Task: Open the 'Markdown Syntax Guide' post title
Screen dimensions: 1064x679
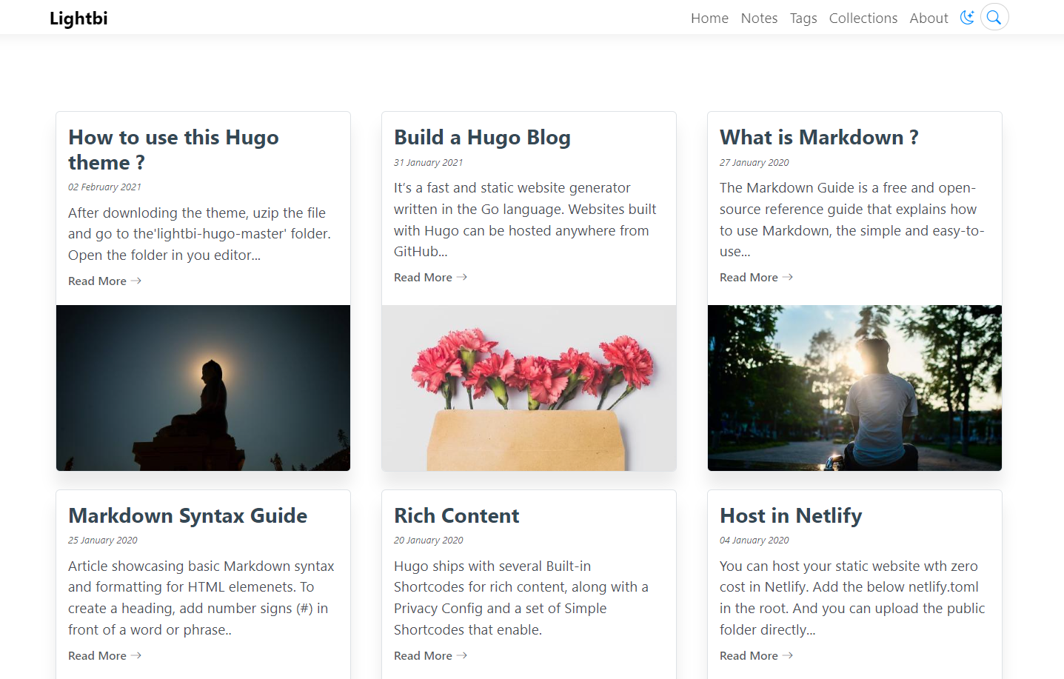Action: coord(187,516)
